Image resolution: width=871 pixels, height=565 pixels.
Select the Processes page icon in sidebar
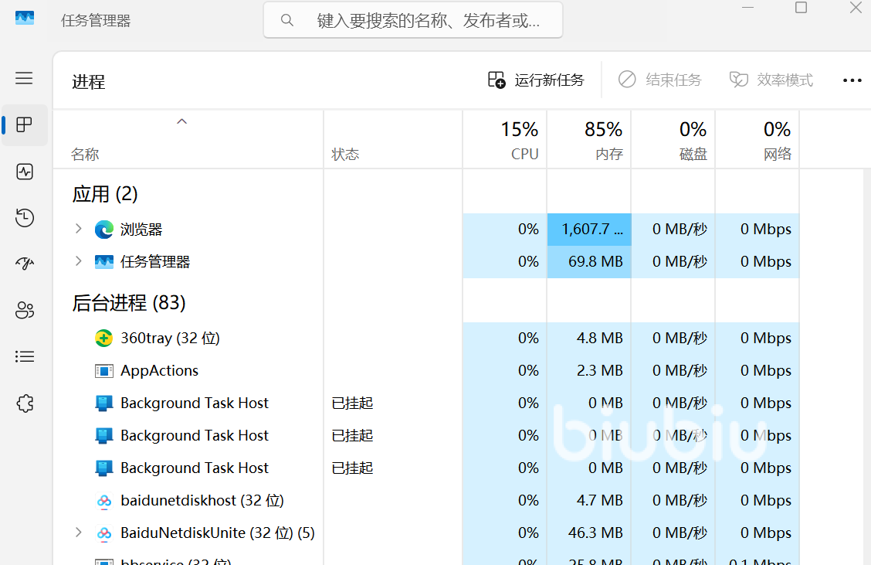(x=25, y=125)
